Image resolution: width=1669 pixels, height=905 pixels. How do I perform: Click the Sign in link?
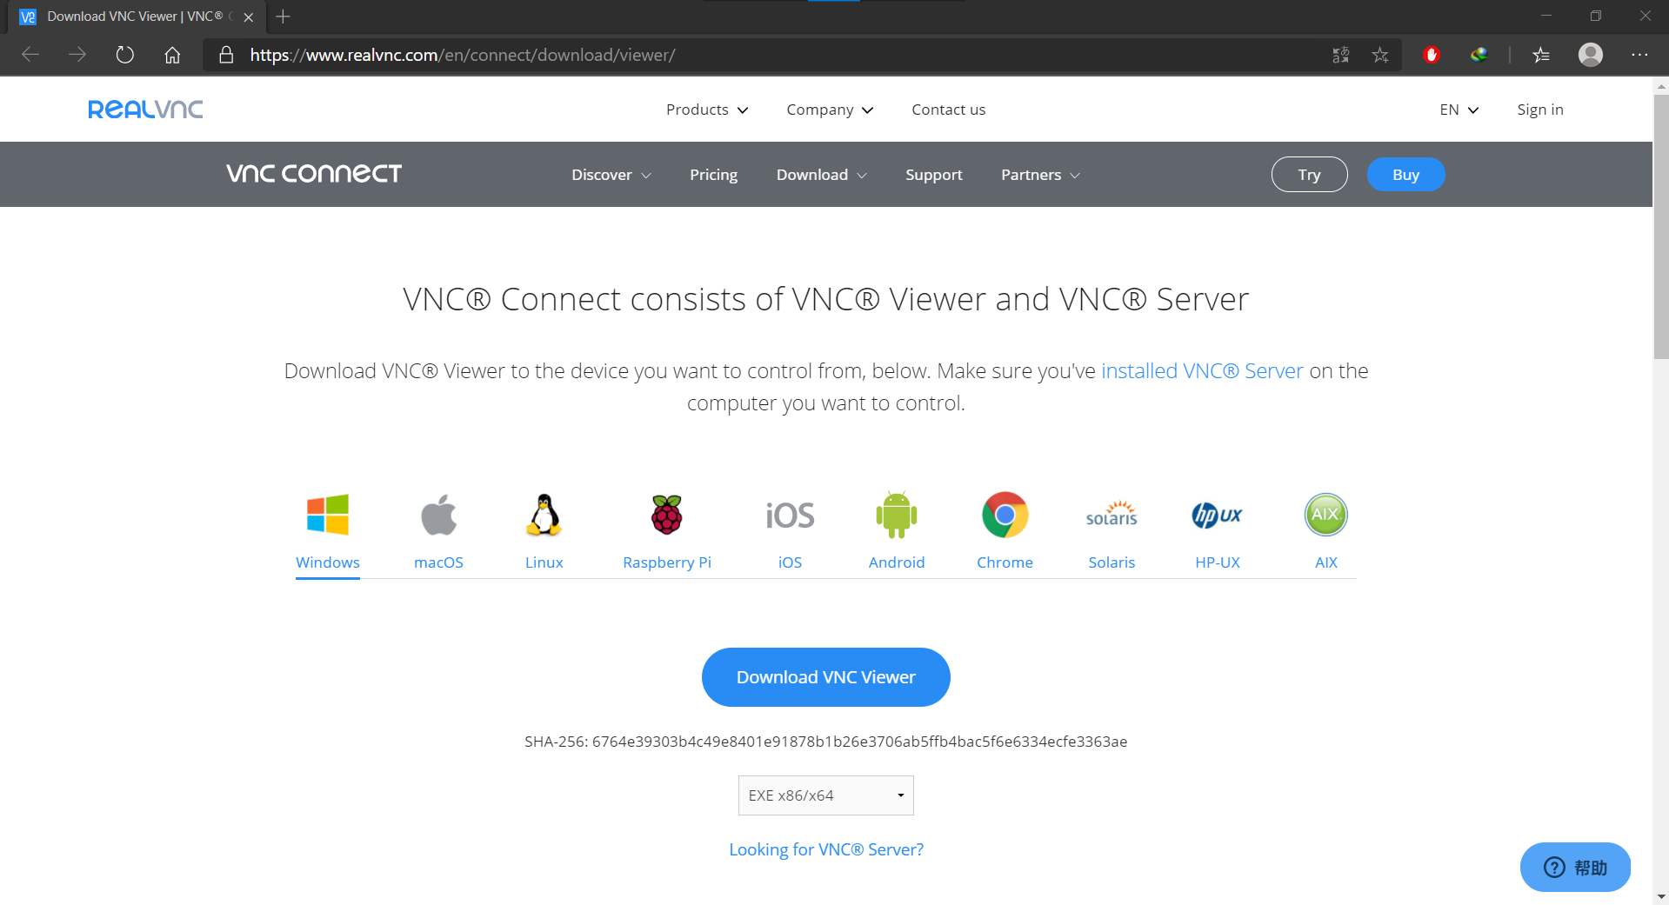coord(1540,110)
